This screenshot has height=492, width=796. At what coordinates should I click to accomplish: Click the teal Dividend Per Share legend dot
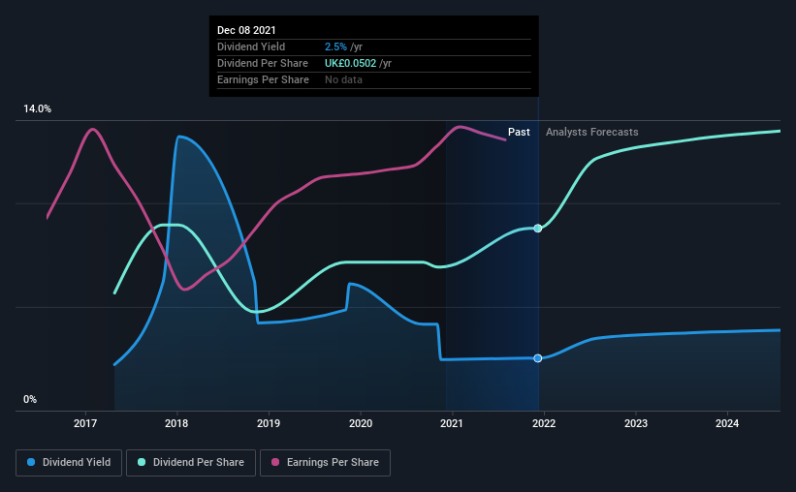[142, 462]
